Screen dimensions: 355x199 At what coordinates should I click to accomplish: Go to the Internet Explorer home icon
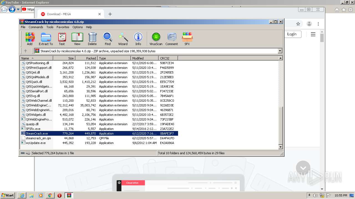[x=337, y=10]
